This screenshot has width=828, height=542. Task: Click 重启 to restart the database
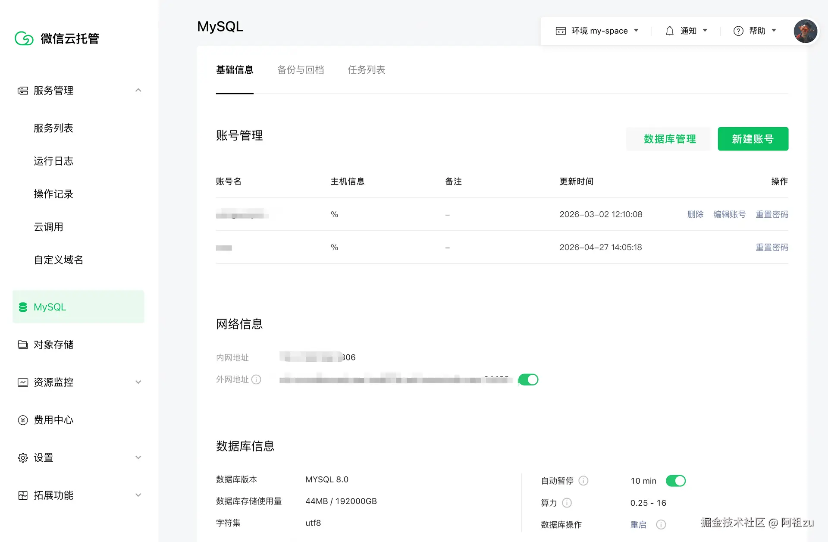coord(639,524)
